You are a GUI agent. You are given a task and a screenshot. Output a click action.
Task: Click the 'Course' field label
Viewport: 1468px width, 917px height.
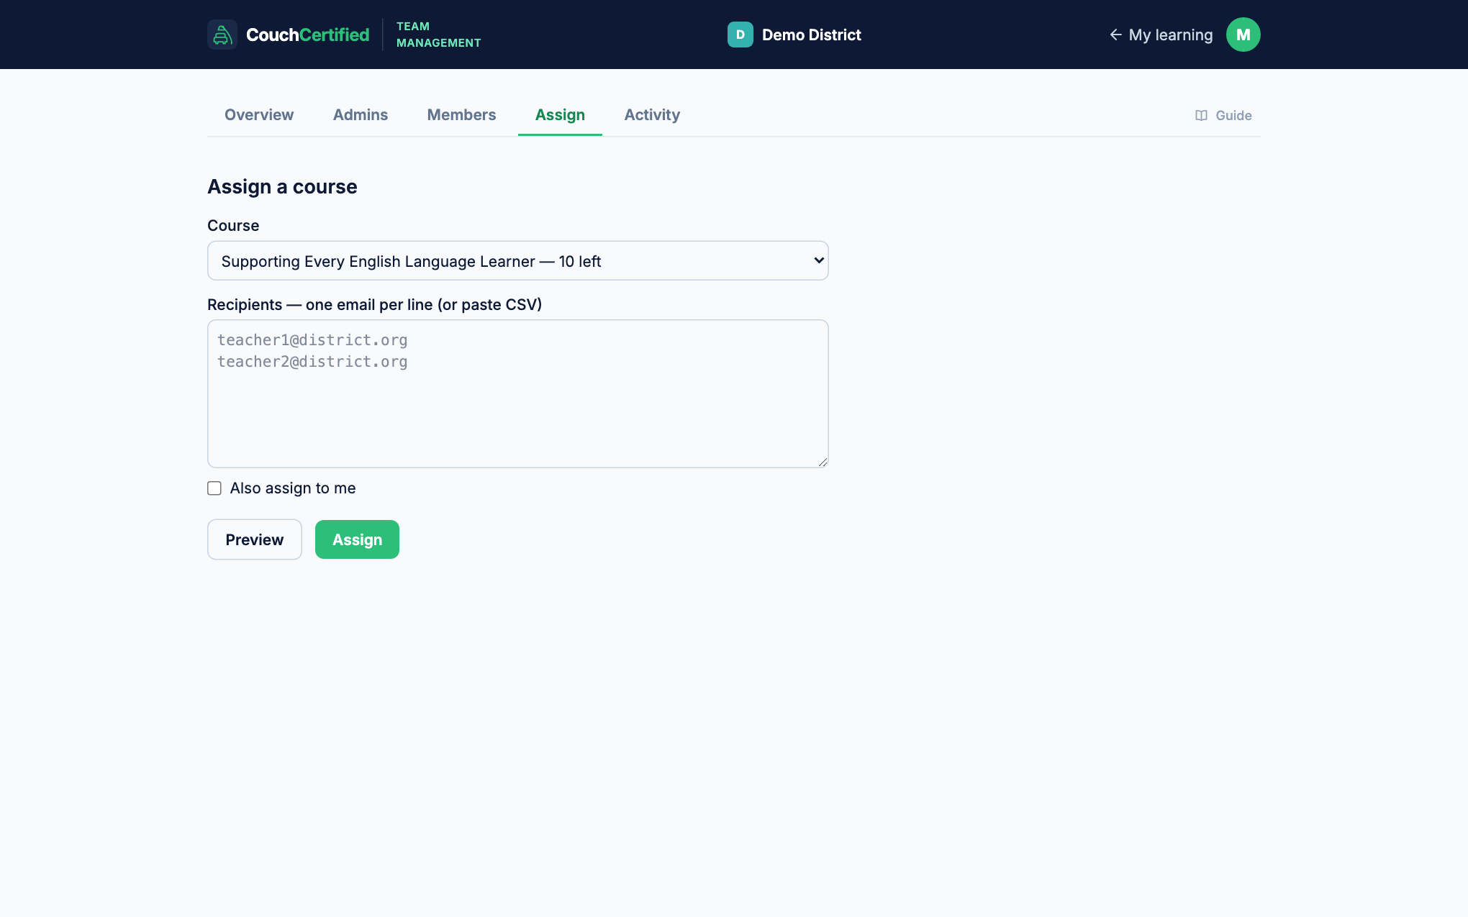tap(233, 226)
